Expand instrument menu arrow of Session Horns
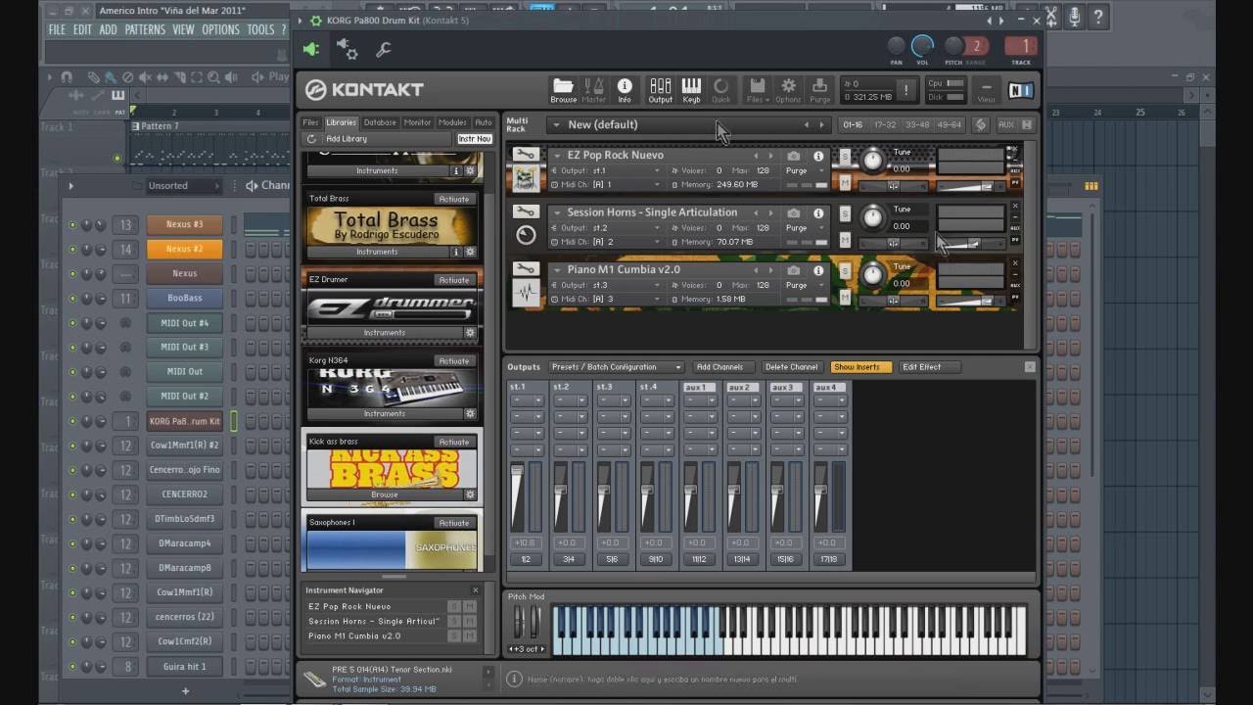 coord(557,212)
